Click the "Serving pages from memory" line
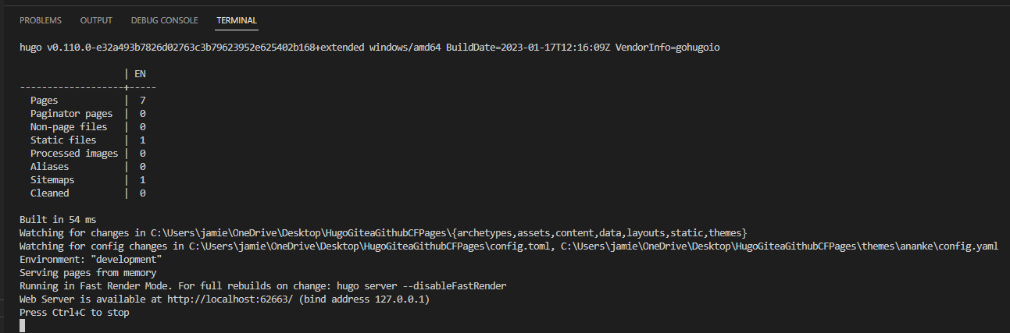 87,273
